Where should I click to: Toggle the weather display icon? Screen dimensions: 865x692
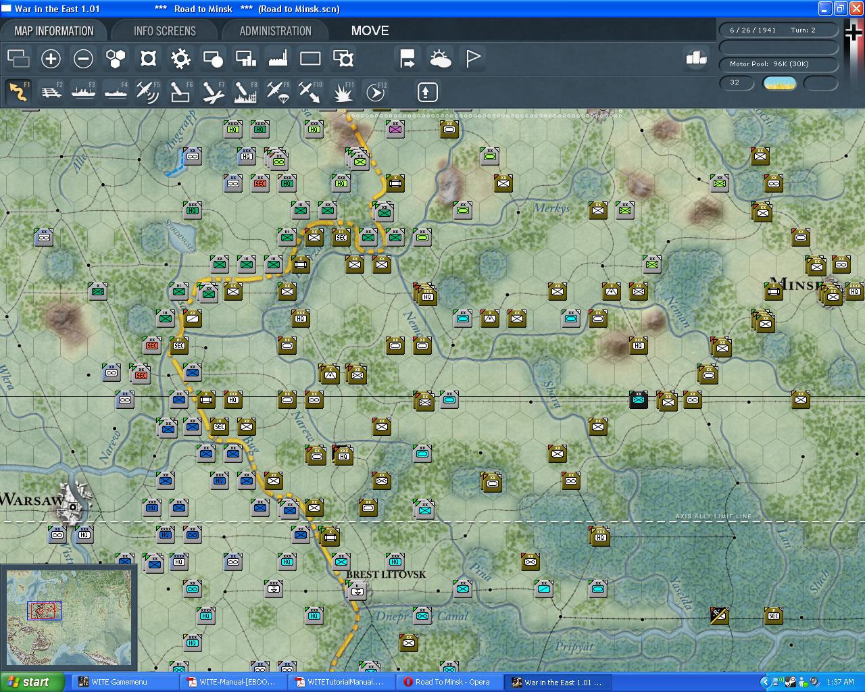pos(440,59)
